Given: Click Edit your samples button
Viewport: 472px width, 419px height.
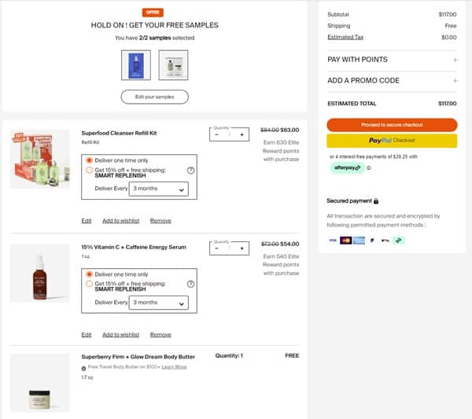Looking at the screenshot, I should pyautogui.click(x=154, y=97).
